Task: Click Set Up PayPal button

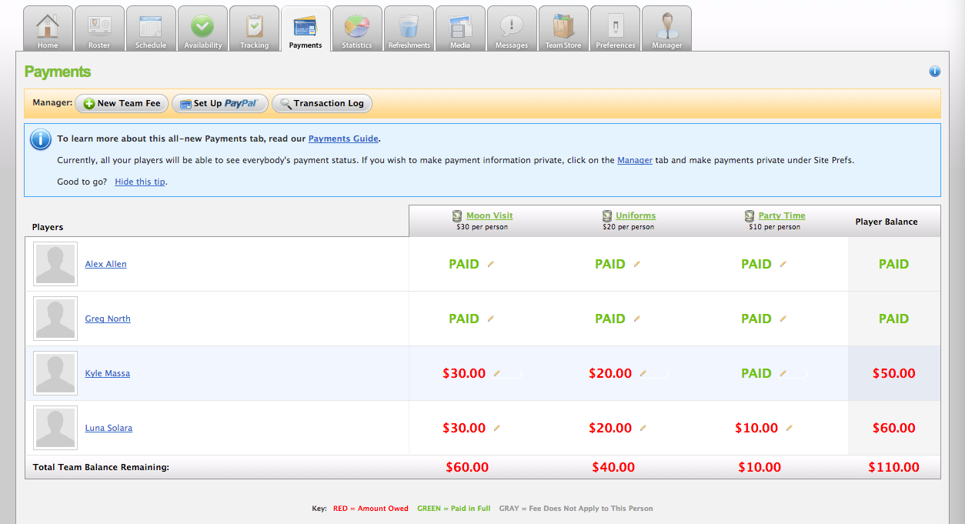Action: tap(219, 103)
